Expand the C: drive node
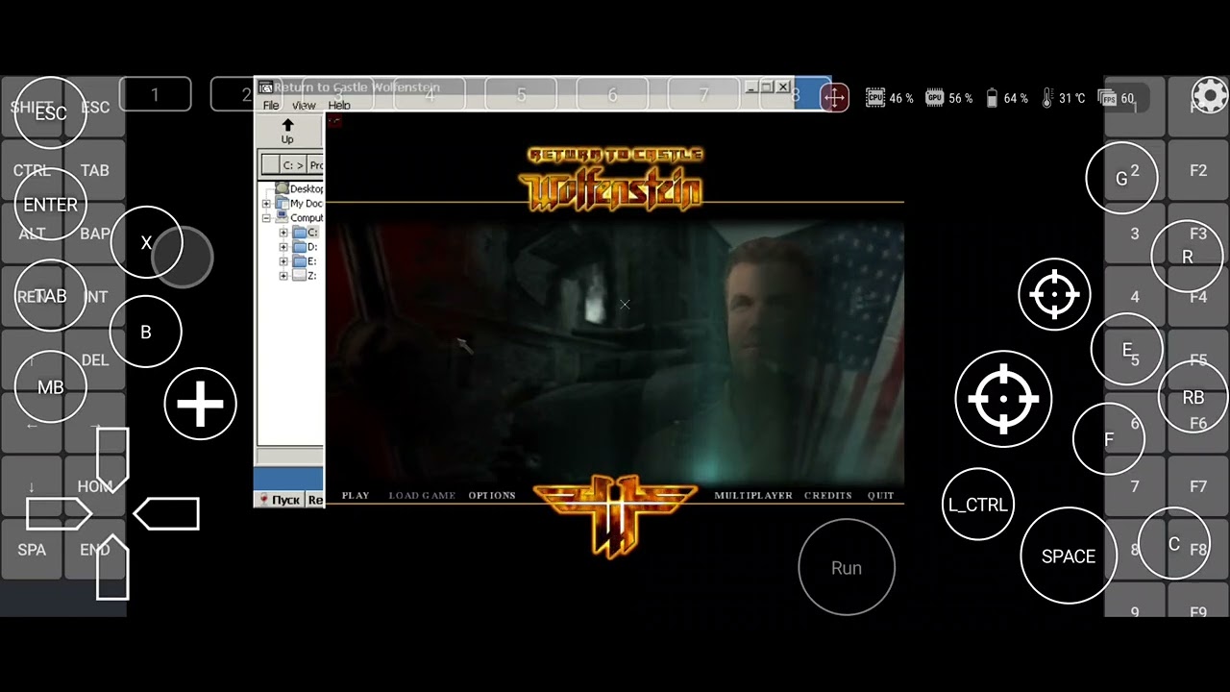 tap(283, 233)
